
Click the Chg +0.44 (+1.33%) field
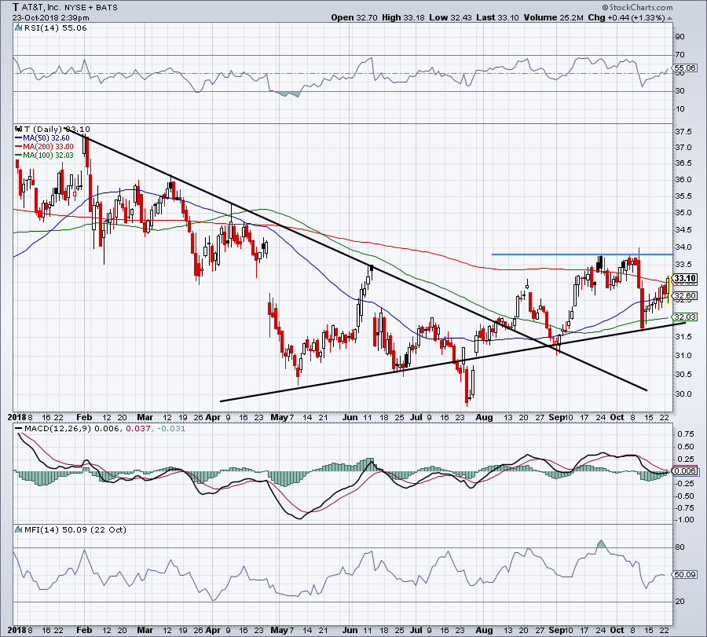point(626,17)
